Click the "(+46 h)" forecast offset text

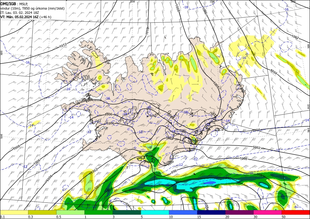click(45, 17)
